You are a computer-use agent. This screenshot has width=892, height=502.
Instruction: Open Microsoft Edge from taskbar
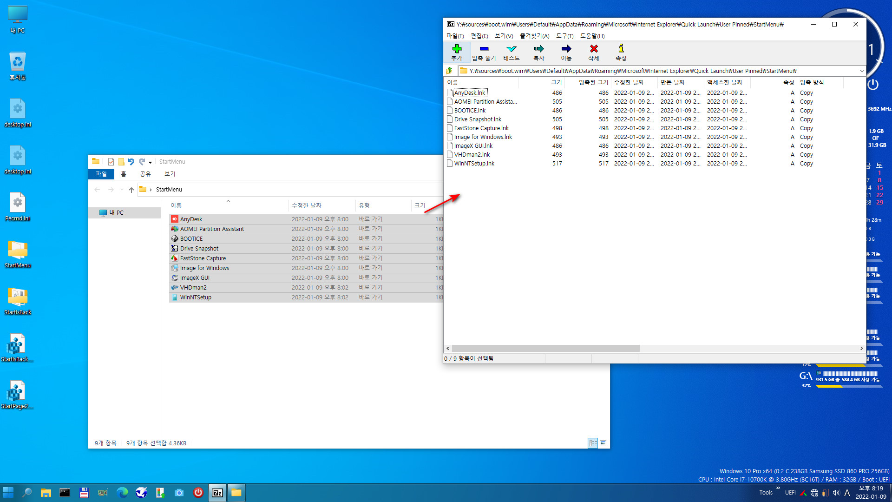pyautogui.click(x=122, y=493)
